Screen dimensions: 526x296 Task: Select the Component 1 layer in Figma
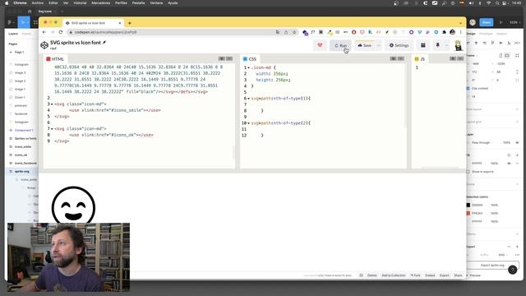pyautogui.click(x=24, y=130)
